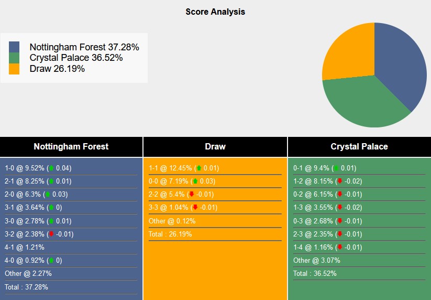Click the blue Nottingham Forest legend swatch

click(14, 47)
